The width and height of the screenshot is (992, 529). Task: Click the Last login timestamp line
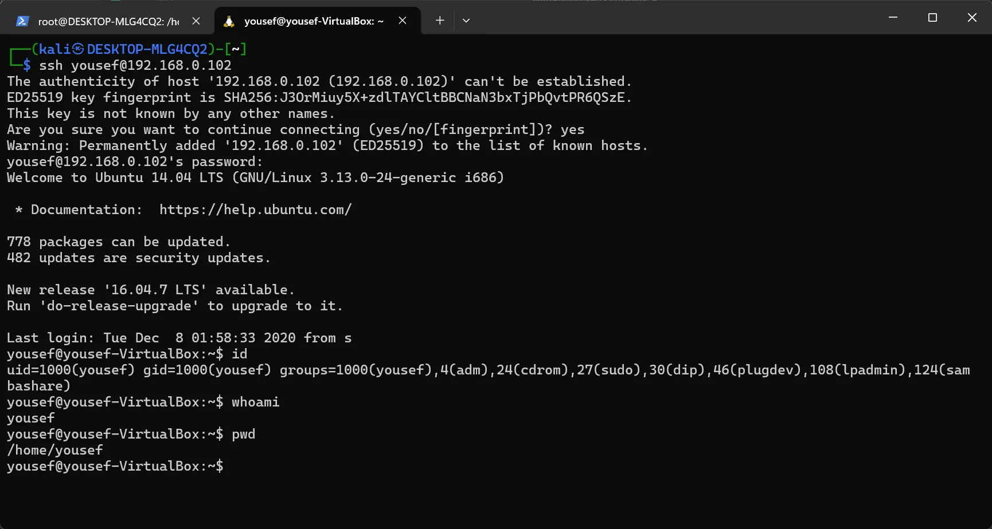click(x=179, y=338)
